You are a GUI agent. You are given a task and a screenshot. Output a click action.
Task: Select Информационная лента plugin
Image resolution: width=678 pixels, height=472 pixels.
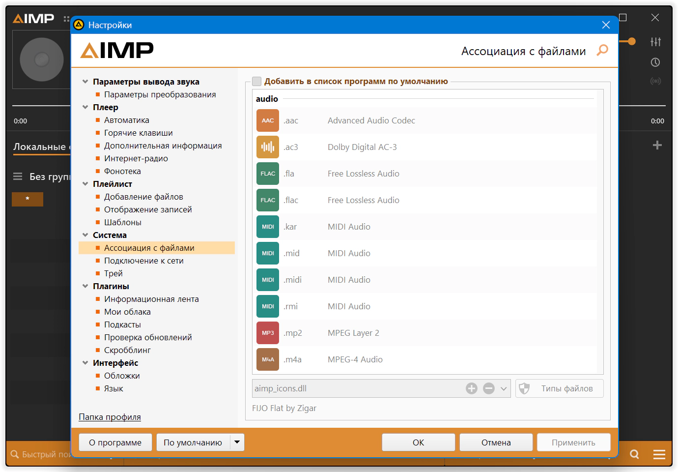coord(151,299)
